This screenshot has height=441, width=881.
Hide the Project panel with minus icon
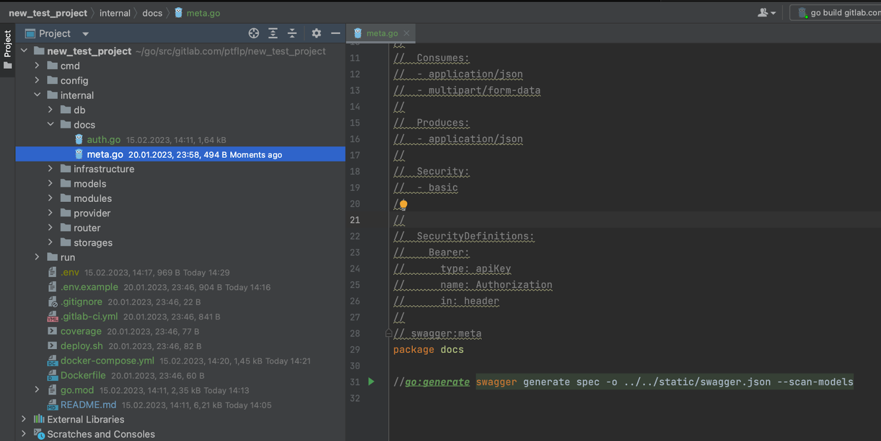tap(335, 34)
